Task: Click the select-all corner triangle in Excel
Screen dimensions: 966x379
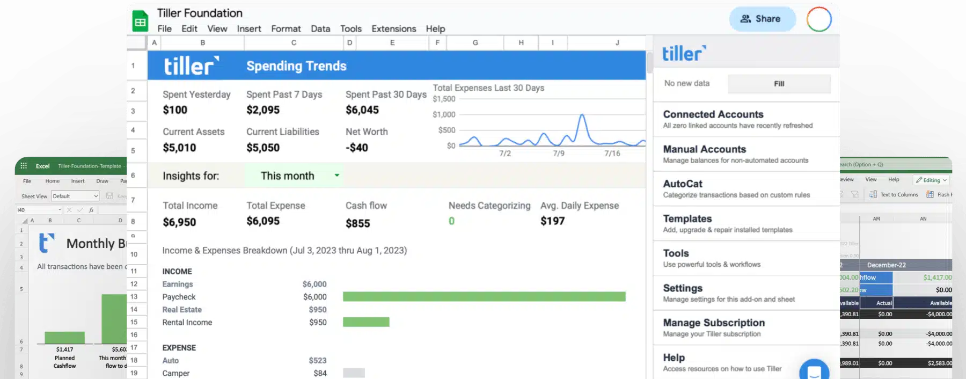Action: pyautogui.click(x=25, y=221)
